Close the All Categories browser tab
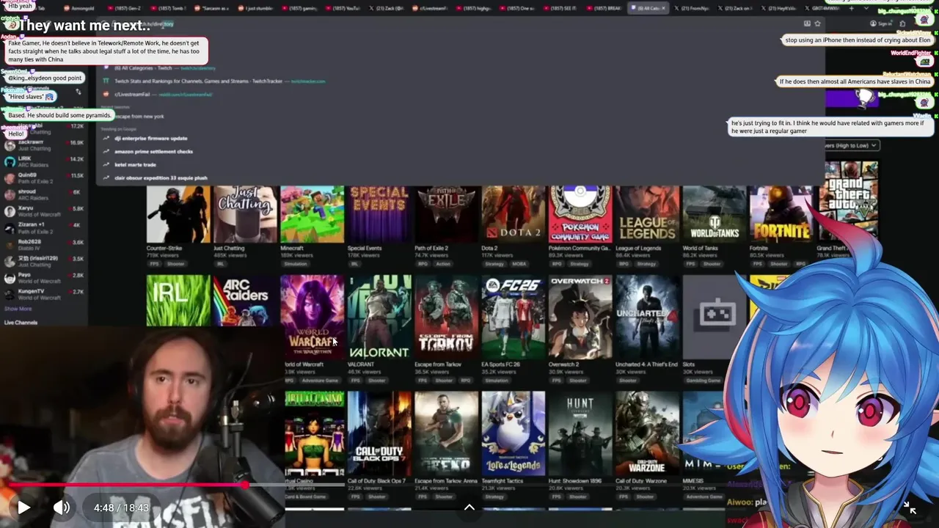Viewport: 939px width, 528px height. pos(664,8)
